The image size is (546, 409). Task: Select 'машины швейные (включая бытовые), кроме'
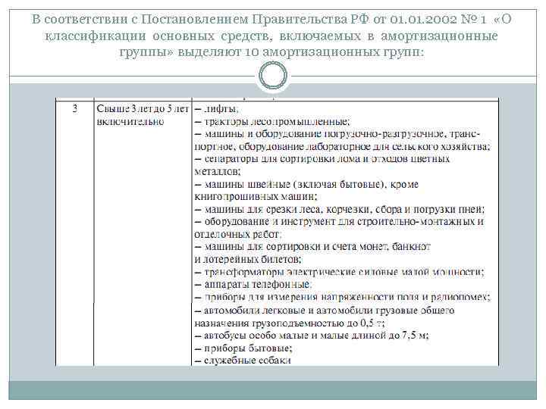pos(306,184)
